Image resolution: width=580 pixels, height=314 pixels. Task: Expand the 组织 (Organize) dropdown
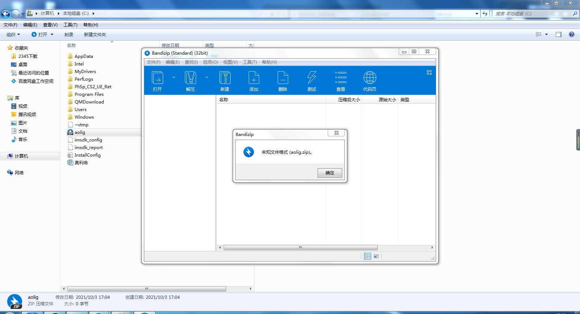13,34
